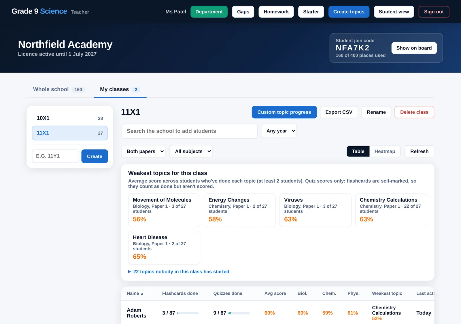Delete class 11X1

click(x=414, y=112)
